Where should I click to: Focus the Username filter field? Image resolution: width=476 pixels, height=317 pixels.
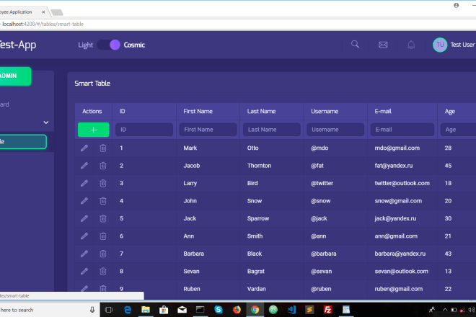[x=335, y=130]
